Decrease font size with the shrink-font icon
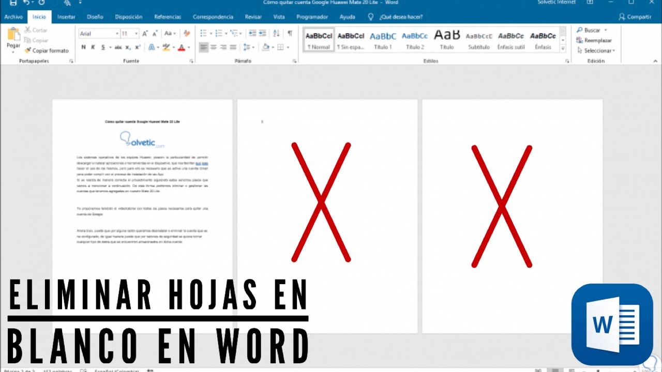Image resolution: width=662 pixels, height=372 pixels. [x=155, y=34]
